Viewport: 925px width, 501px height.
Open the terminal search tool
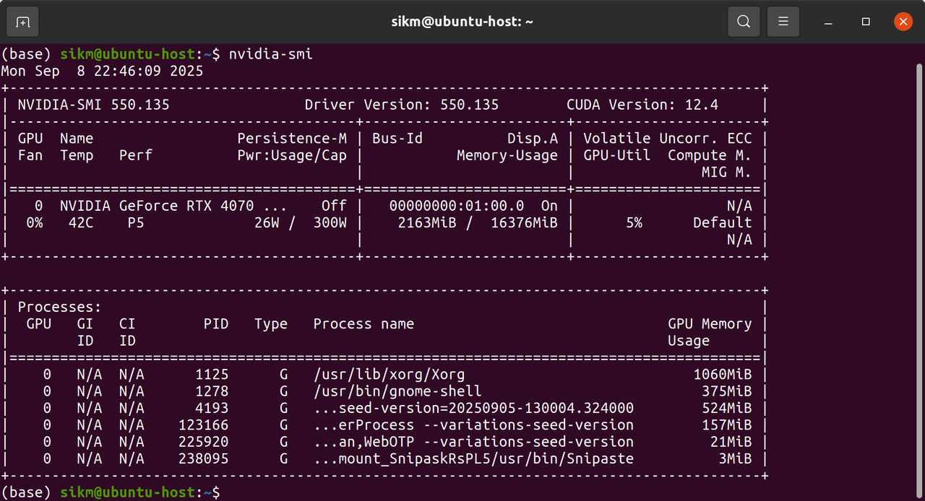[744, 22]
